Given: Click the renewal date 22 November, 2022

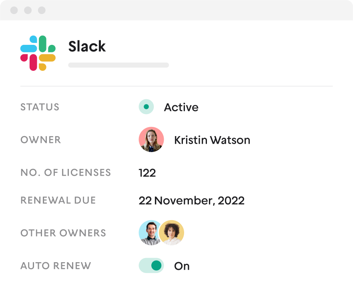Looking at the screenshot, I should click(x=192, y=201).
